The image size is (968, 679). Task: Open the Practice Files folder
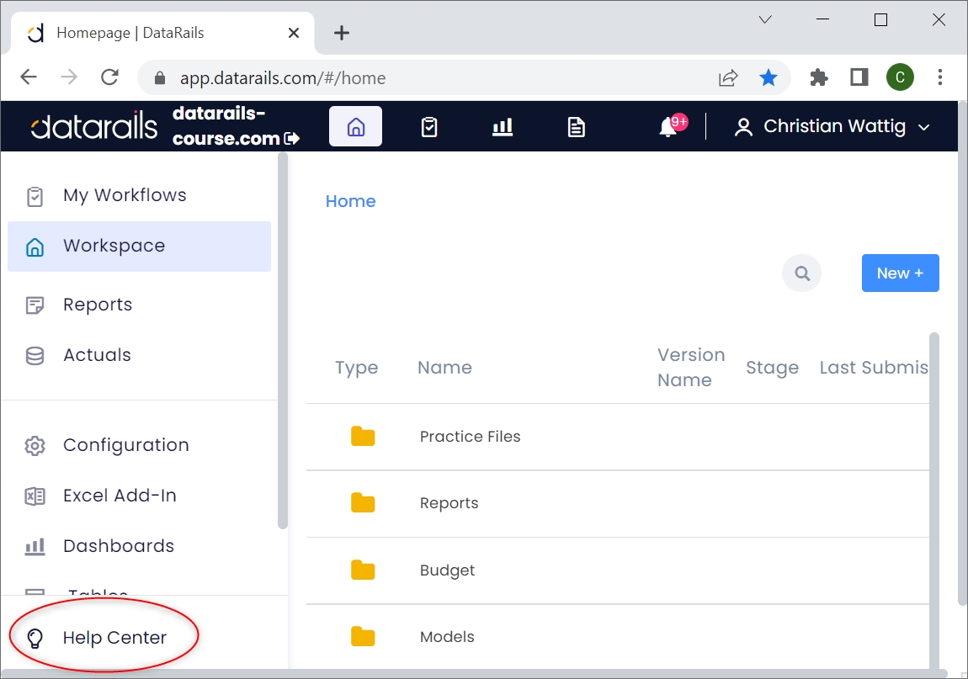coord(470,437)
